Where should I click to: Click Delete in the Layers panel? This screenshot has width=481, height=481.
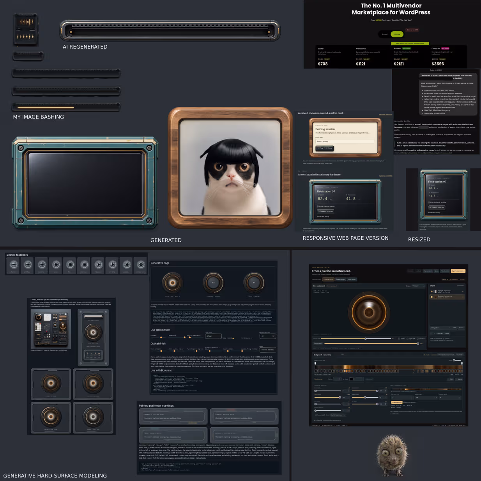pos(447,333)
